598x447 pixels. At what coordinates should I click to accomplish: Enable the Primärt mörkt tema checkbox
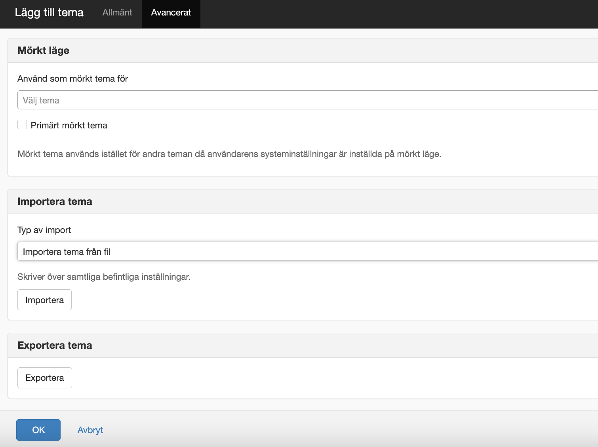(22, 125)
